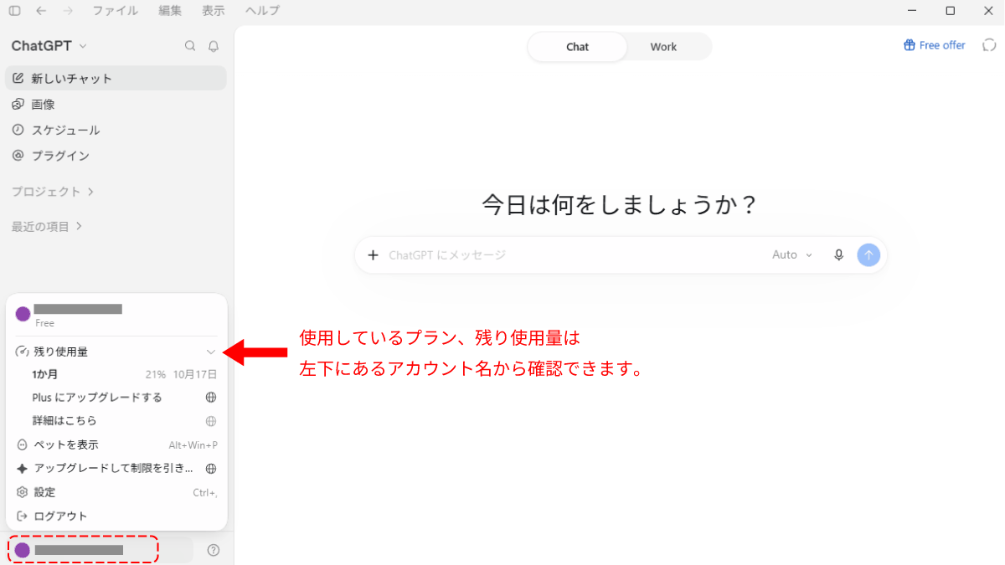Go back with the left arrow
This screenshot has width=1005, height=565.
(41, 11)
